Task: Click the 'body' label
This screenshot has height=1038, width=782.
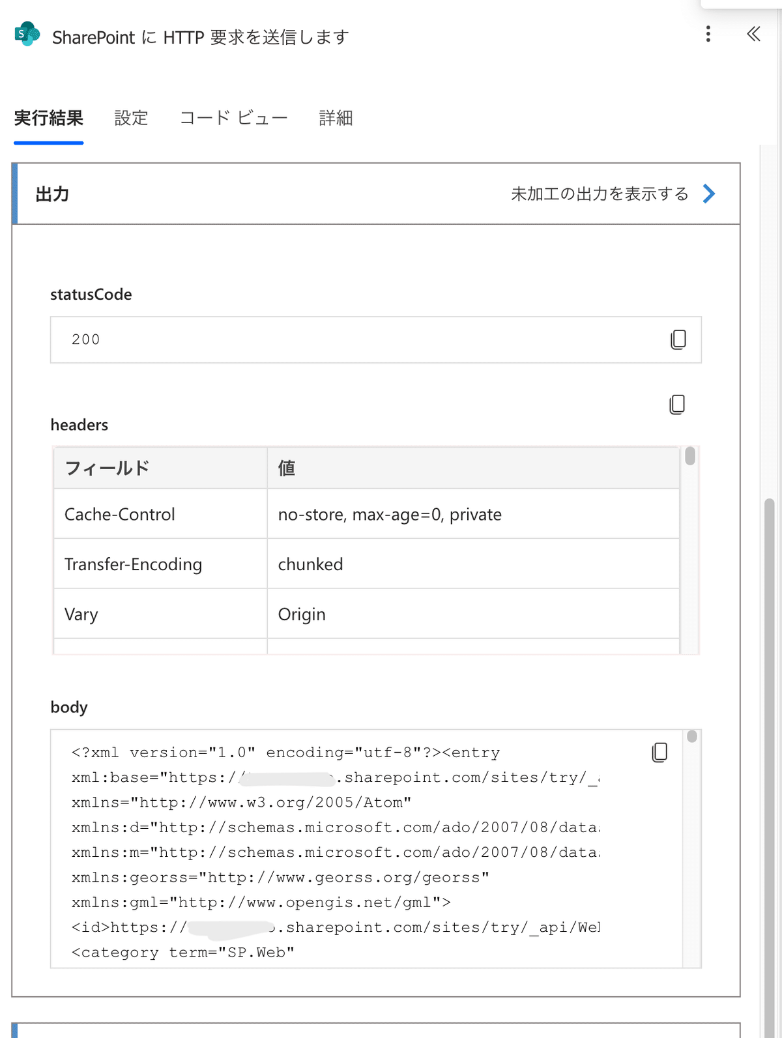Action: [69, 708]
